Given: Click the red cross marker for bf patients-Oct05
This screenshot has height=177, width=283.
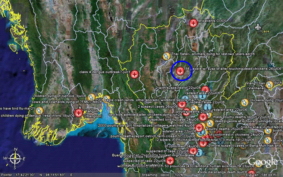Looking at the screenshot, I should pos(193,23).
